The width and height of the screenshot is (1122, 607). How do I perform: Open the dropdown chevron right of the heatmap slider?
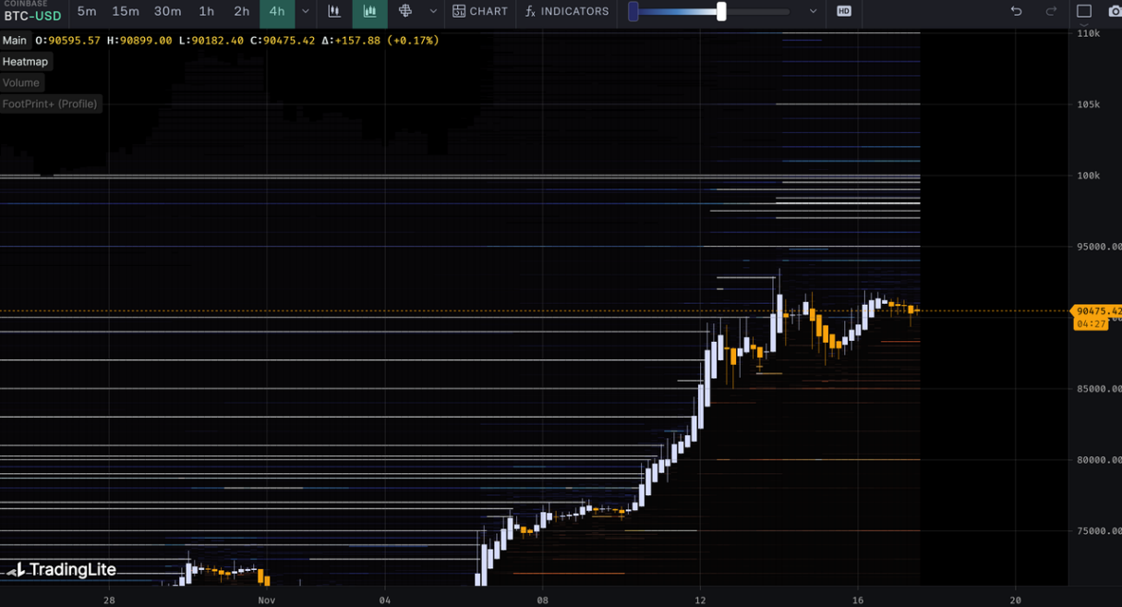click(x=813, y=12)
